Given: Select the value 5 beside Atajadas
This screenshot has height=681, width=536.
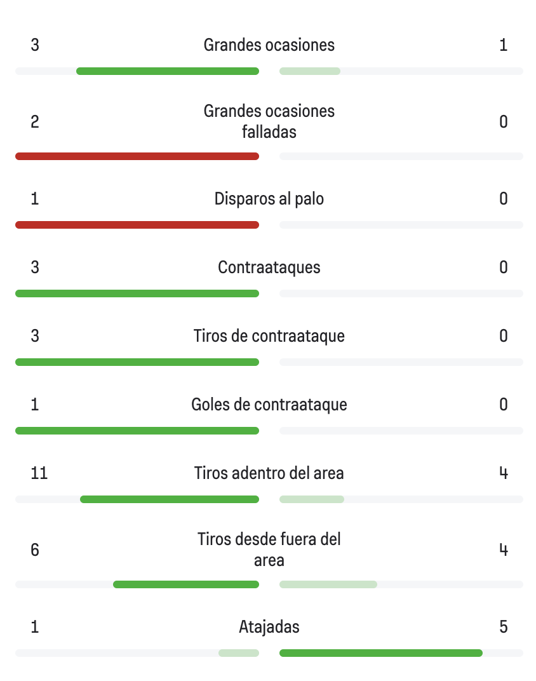Looking at the screenshot, I should click(x=503, y=627).
